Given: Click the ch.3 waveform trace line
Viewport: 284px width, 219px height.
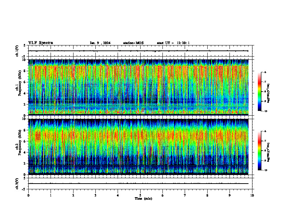Looking at the screenshot, I should pyautogui.click(x=138, y=184).
